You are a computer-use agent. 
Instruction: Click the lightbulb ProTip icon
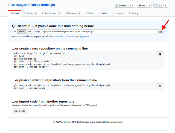(x=54, y=122)
